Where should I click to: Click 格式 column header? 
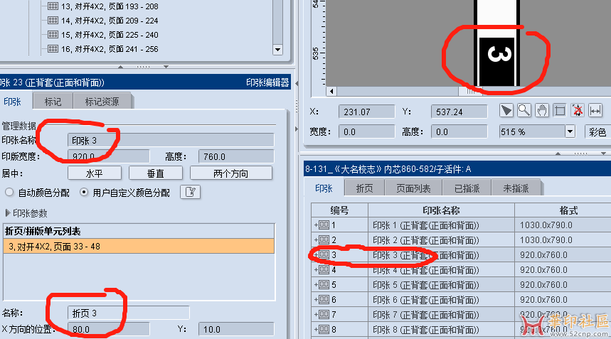click(568, 210)
